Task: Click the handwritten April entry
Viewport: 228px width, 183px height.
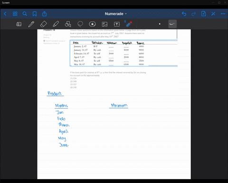Action: [64, 131]
